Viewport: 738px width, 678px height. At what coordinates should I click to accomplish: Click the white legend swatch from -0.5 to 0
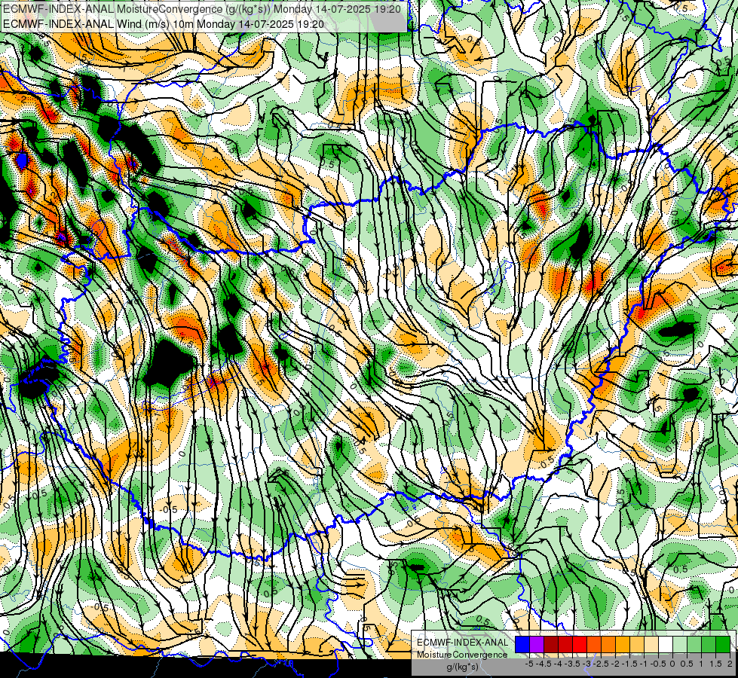pos(666,644)
